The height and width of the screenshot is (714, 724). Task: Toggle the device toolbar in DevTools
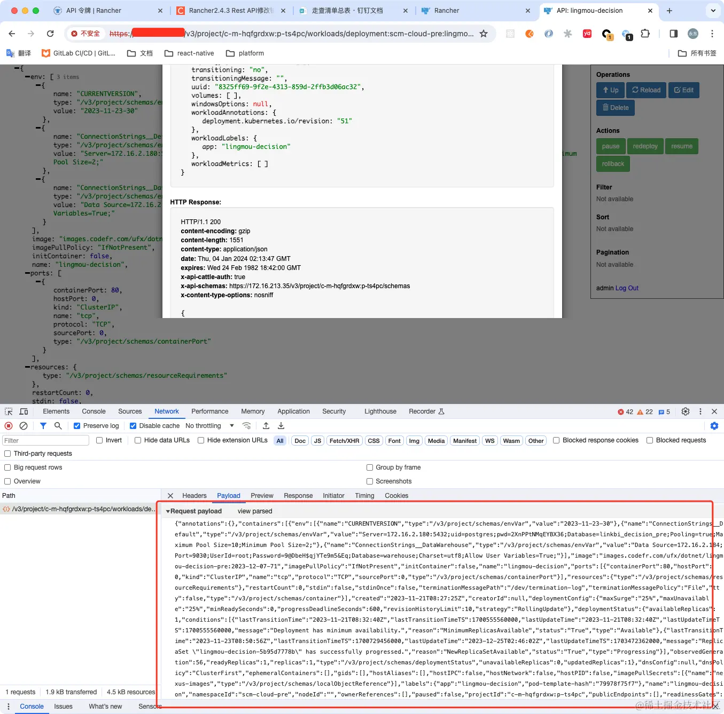coord(24,411)
